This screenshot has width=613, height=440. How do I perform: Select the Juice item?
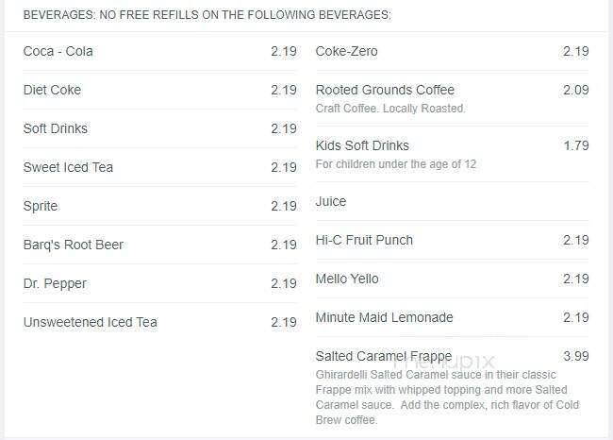[x=452, y=202]
